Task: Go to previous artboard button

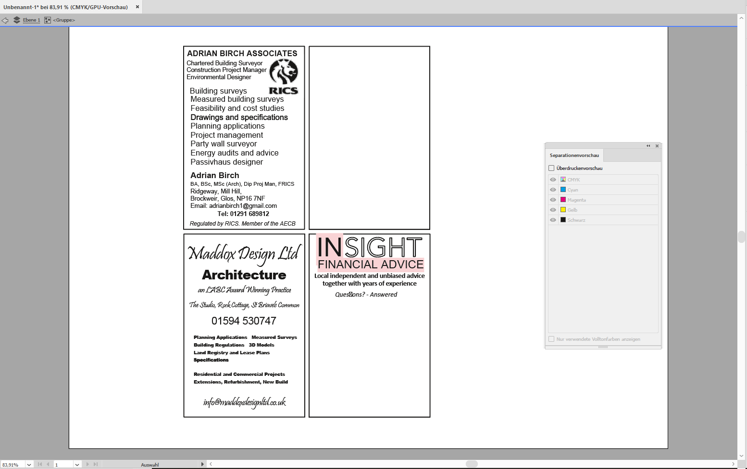Action: tap(48, 464)
